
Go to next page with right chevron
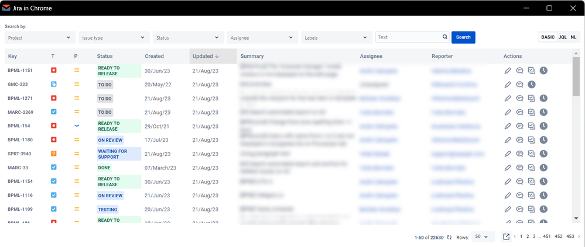579,236
